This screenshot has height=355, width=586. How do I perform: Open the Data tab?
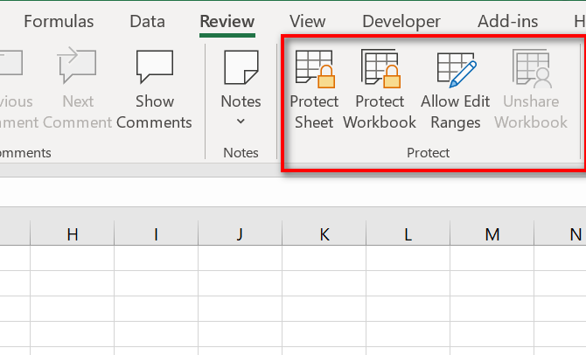pos(147,21)
